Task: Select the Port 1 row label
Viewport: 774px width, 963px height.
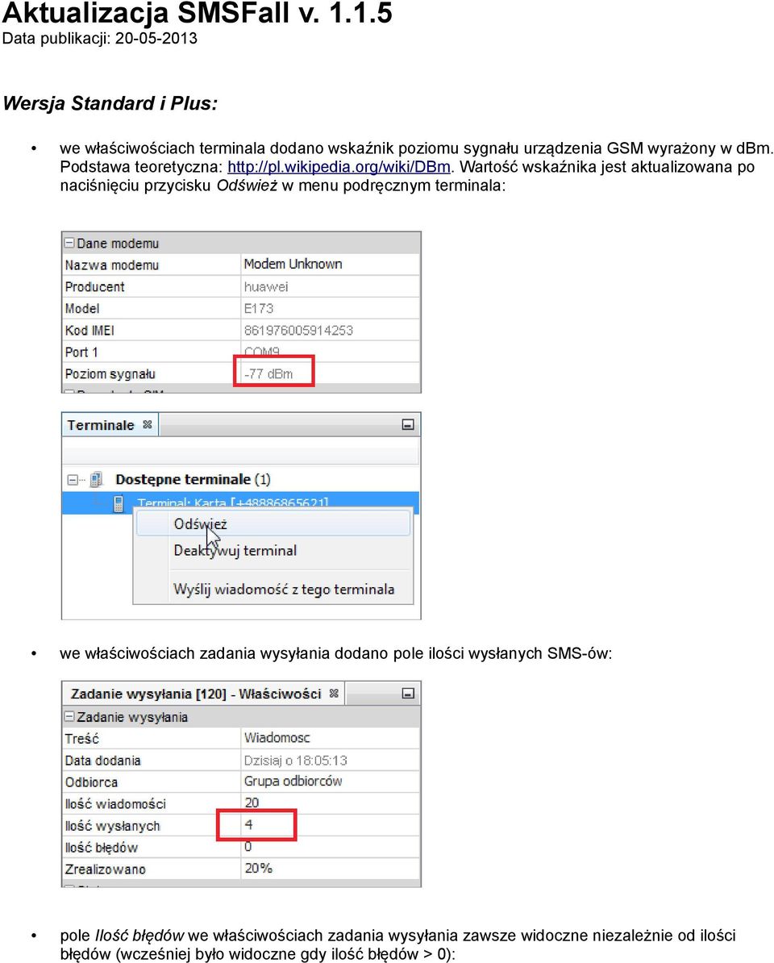Action: (x=81, y=352)
